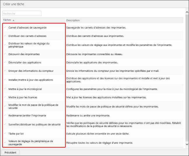This screenshot has width=189, height=156.
Task: Click the Description column header
Action: pyautogui.click(x=73, y=20)
